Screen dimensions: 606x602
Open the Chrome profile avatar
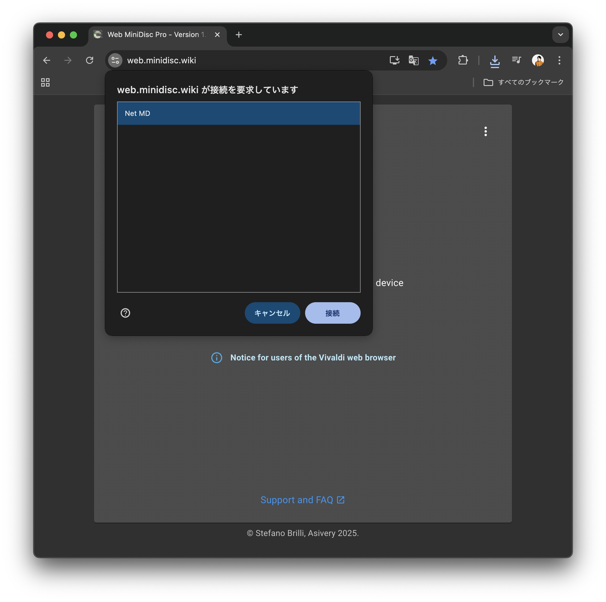(x=538, y=61)
